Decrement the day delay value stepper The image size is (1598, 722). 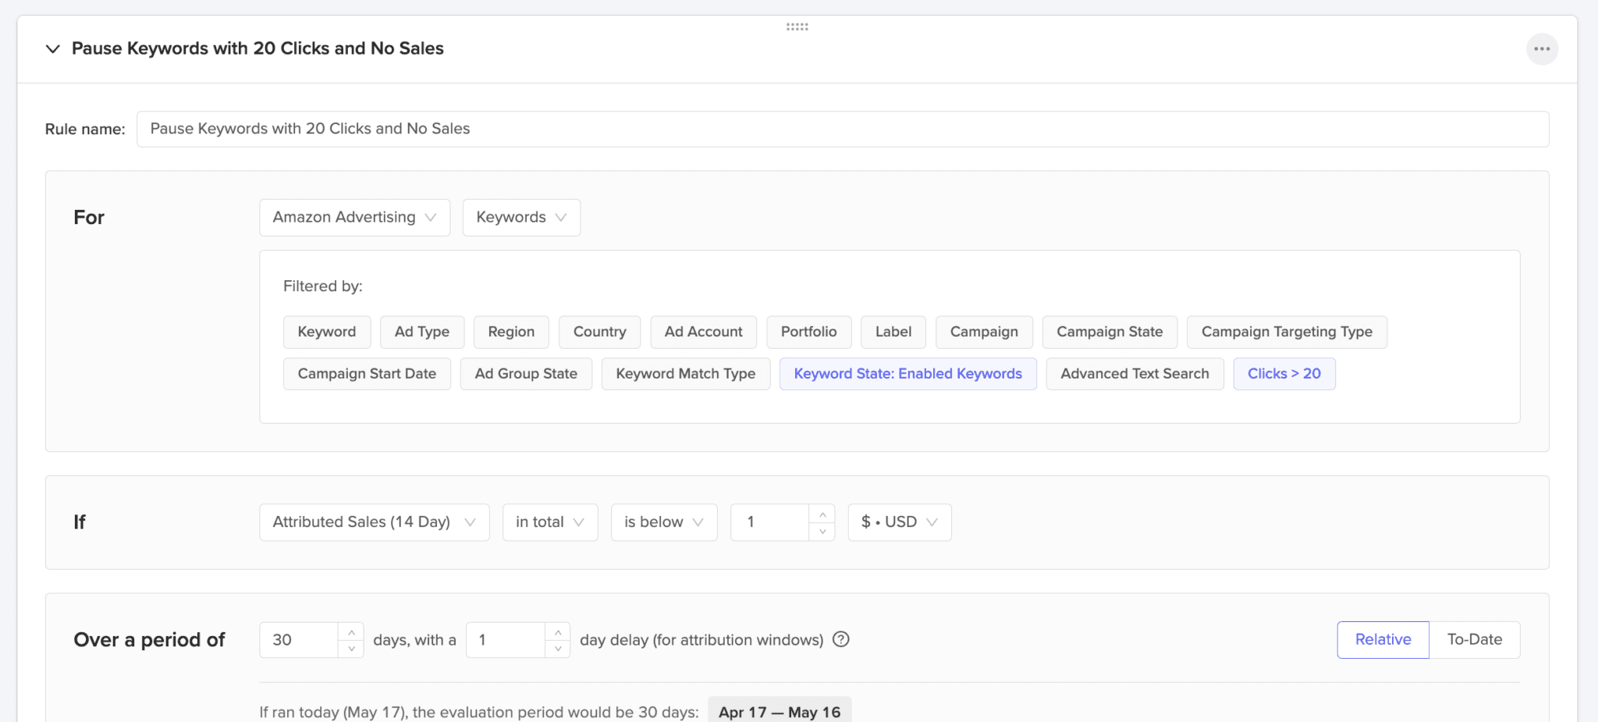(x=558, y=649)
